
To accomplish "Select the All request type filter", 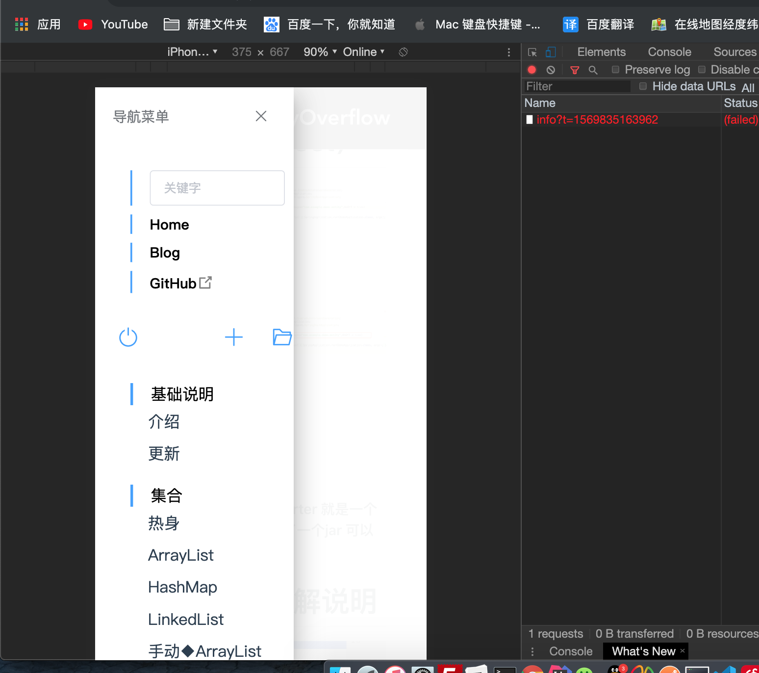I will coord(748,87).
